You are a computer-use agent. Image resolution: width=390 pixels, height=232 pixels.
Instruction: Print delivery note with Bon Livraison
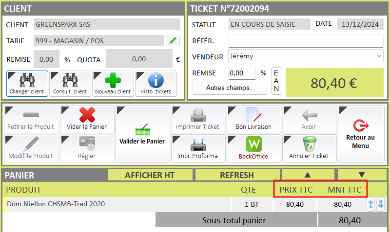pos(253,115)
